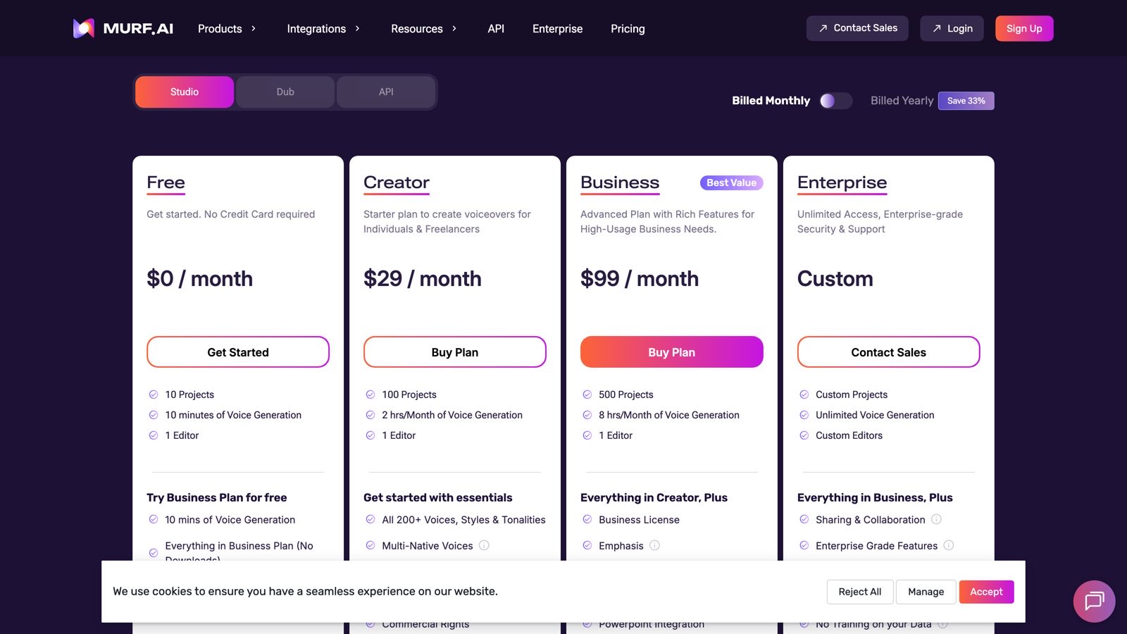Click Get Started on Free plan
Image resolution: width=1127 pixels, height=634 pixels.
click(238, 352)
